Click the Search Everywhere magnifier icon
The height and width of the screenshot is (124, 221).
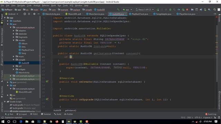tap(214, 10)
